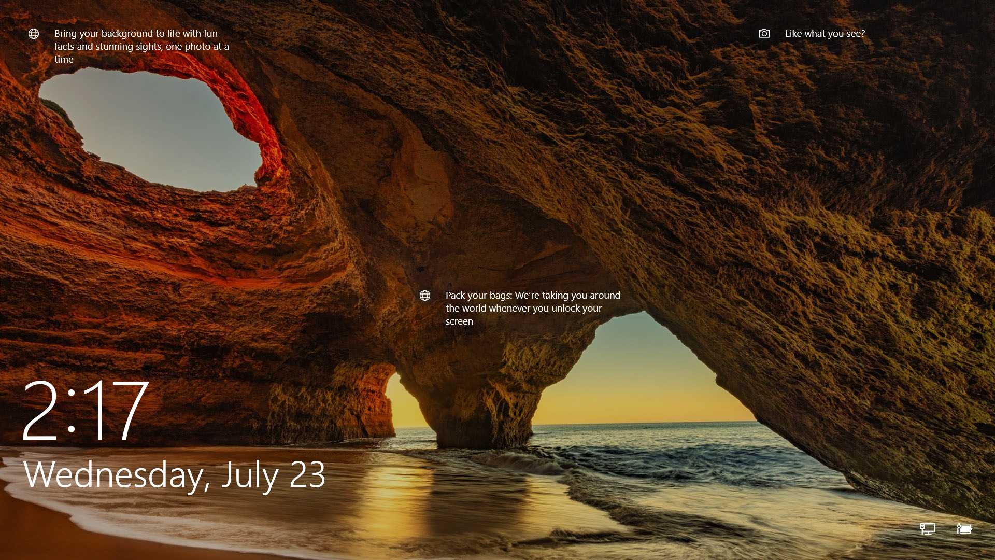Open the 'Pack your bags' spotlight tip text

tap(533, 308)
